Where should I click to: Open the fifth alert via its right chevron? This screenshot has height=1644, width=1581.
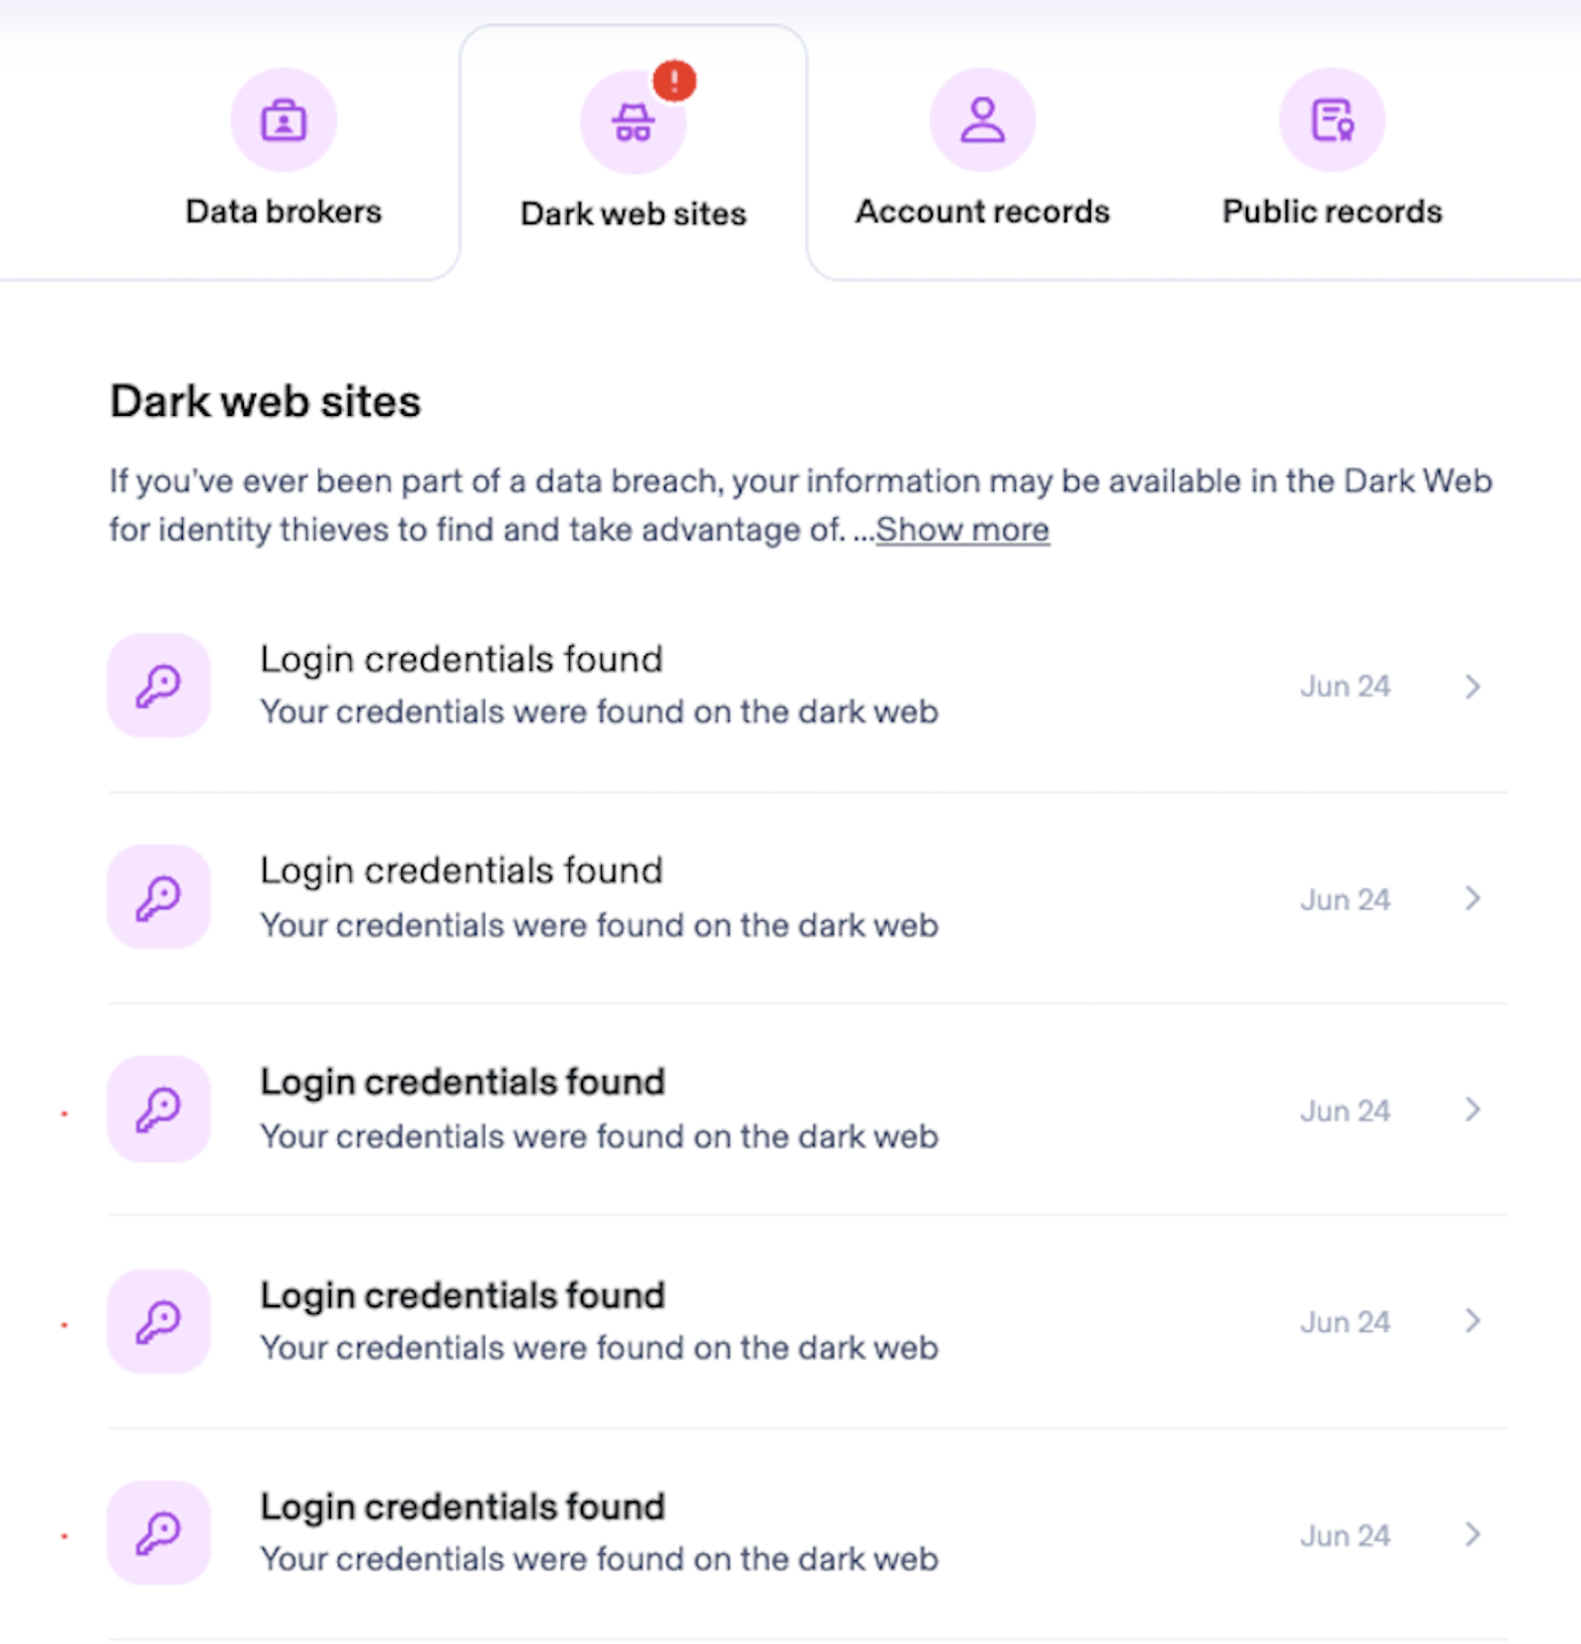point(1472,1534)
